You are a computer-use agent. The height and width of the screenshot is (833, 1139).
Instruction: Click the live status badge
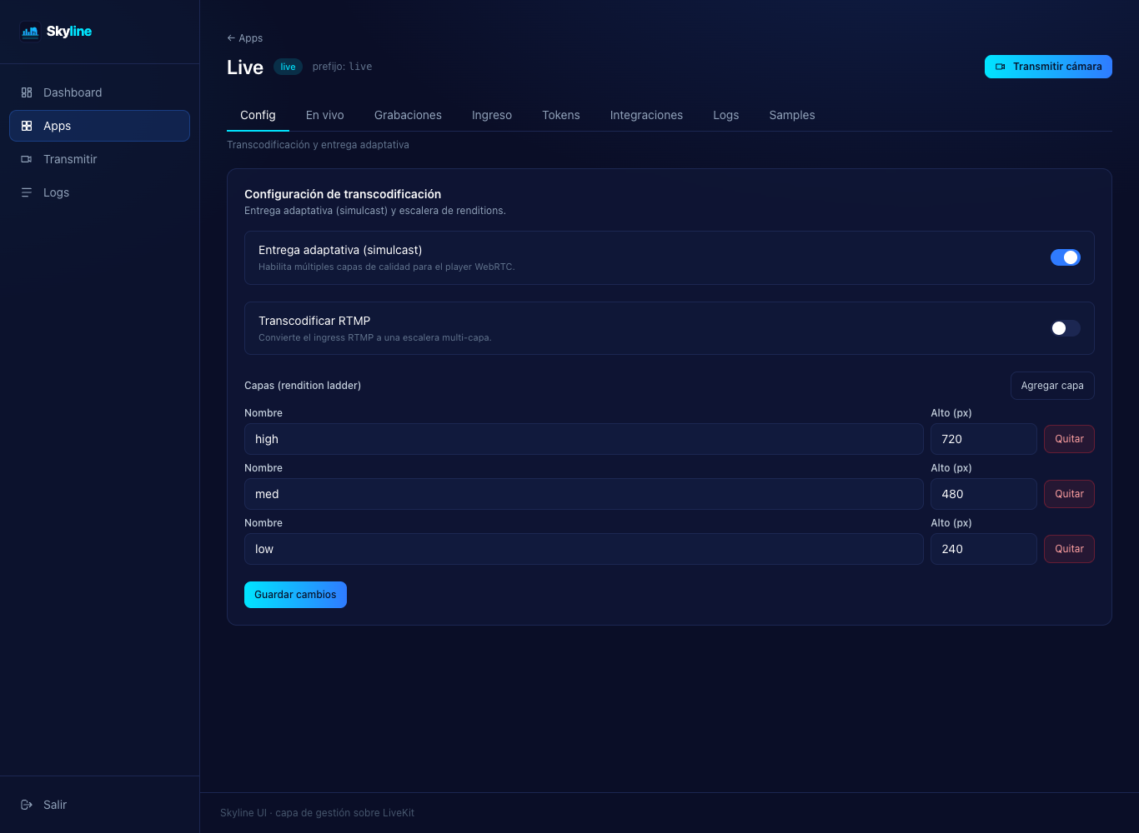pyautogui.click(x=288, y=67)
